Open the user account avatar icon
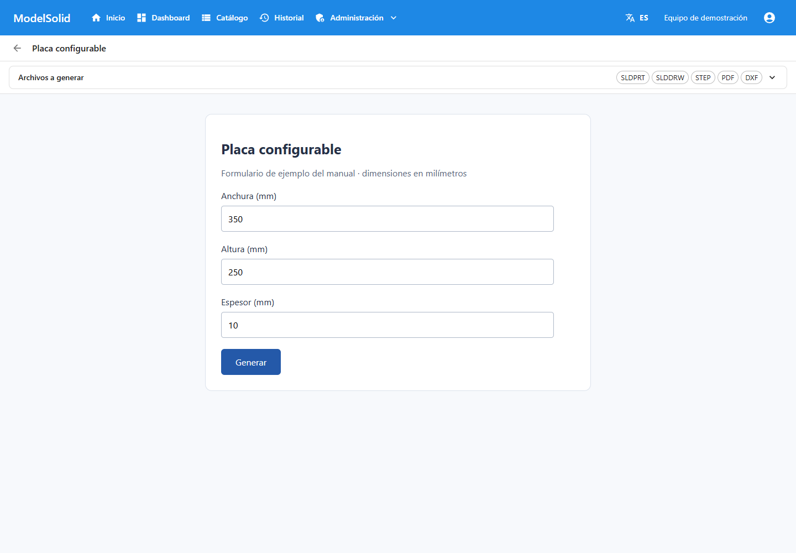 [769, 18]
